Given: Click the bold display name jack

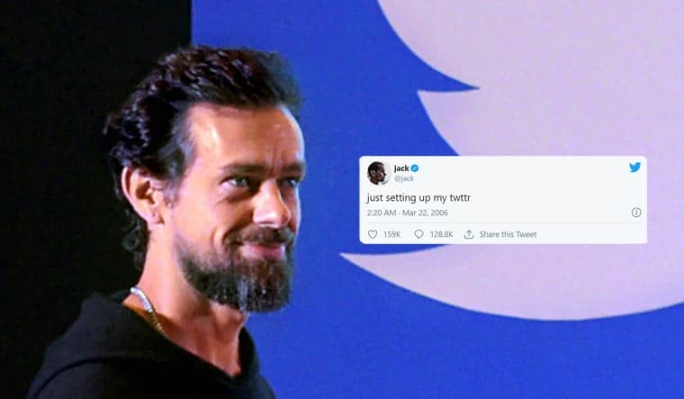Looking at the screenshot, I should click(x=401, y=168).
